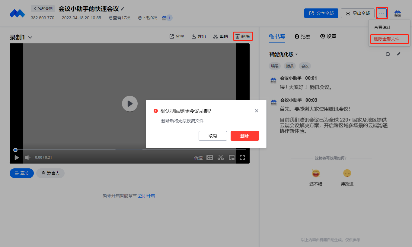
Task: Open the 倍速 playback speed menu
Action: click(x=198, y=158)
